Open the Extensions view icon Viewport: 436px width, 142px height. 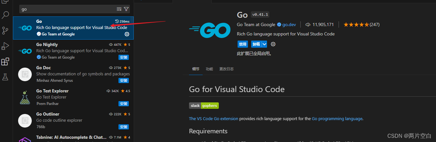(5, 62)
